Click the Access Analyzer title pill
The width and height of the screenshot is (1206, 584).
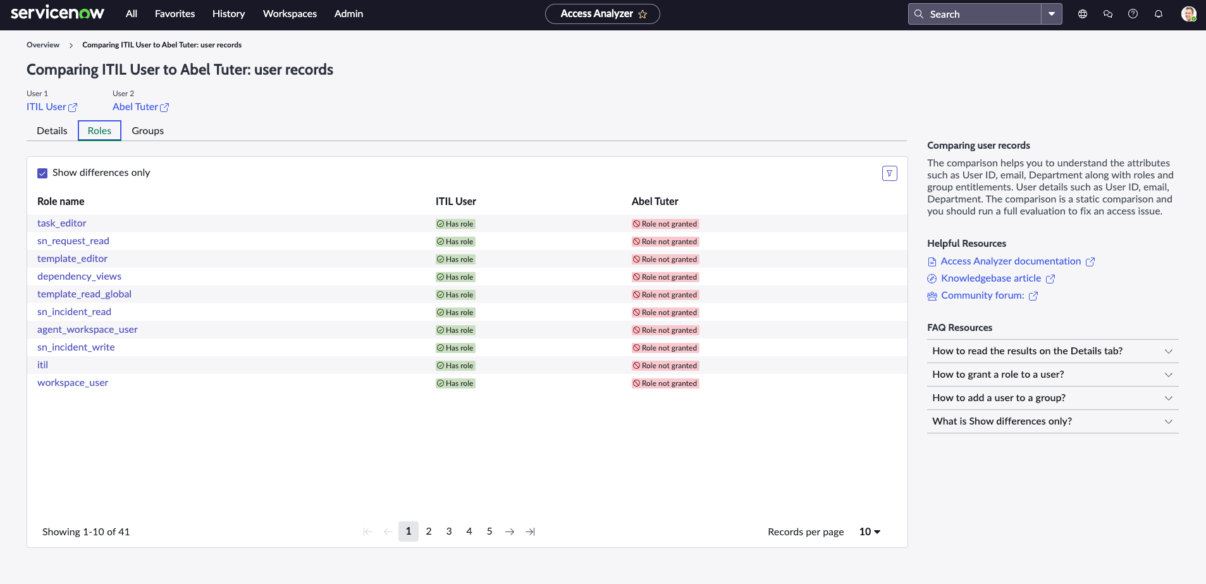(x=603, y=14)
